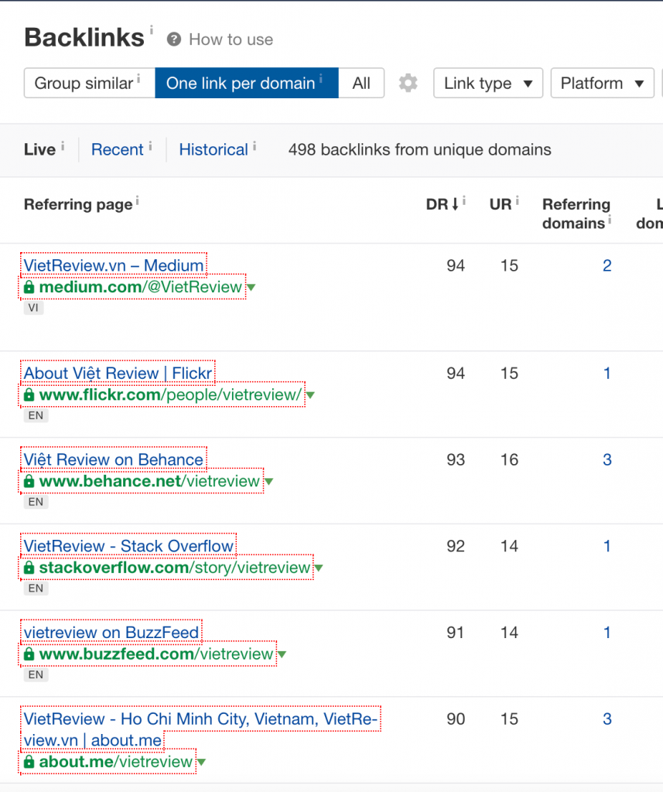The image size is (663, 792).
Task: Click the Referring page column header
Action: 78,204
